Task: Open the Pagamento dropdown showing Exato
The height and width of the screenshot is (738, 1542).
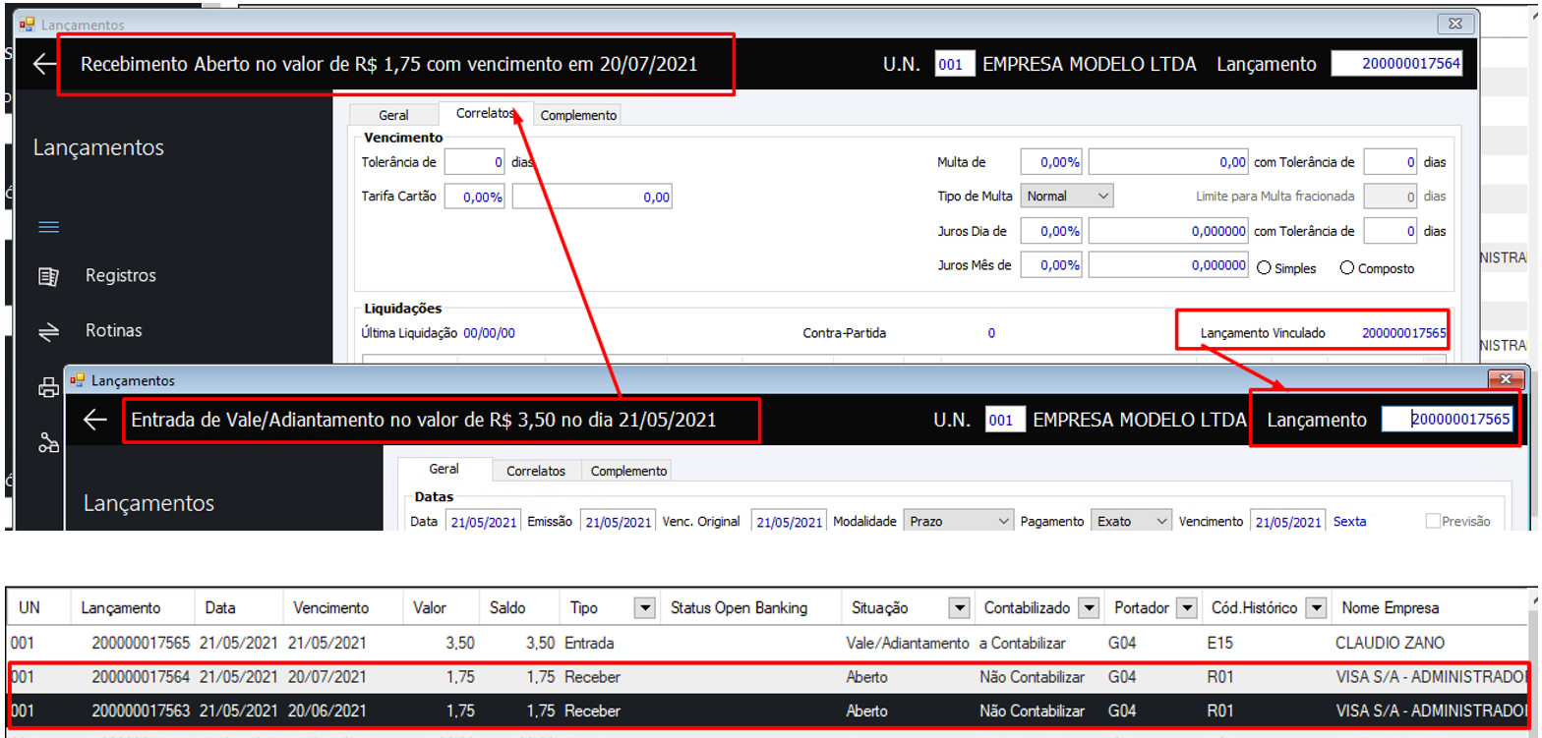Action: click(1133, 521)
